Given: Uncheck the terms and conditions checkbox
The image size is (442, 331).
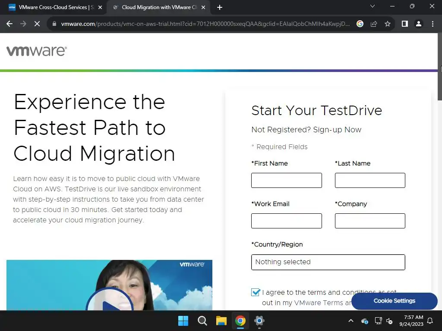Looking at the screenshot, I should pyautogui.click(x=256, y=292).
